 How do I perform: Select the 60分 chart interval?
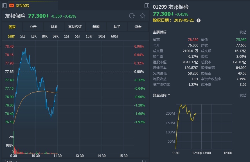[x=114, y=36]
